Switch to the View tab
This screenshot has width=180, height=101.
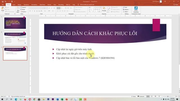pyautogui.click(x=55, y=5)
